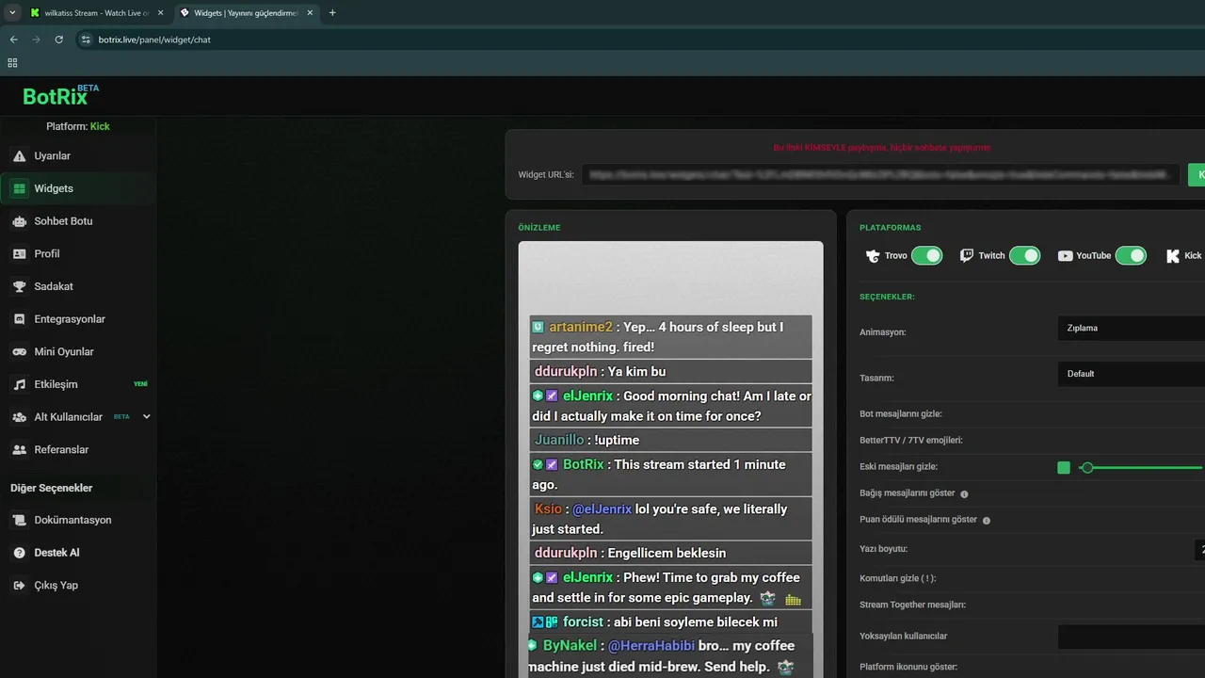Screen dimensions: 1205x678
Task: Expand Alt Kullanıcılar chevron
Action: tap(146, 416)
